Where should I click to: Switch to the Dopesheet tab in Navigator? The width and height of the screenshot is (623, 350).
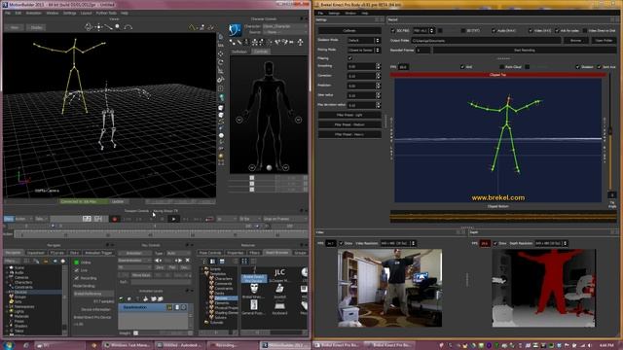[36, 253]
